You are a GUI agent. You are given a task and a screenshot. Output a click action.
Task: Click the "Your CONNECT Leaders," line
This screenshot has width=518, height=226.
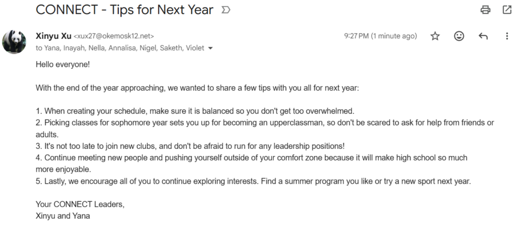[x=80, y=204]
